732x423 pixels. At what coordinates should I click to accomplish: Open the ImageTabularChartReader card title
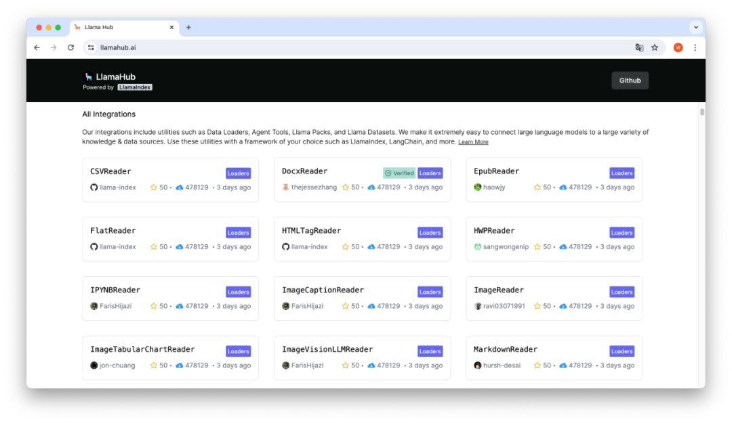click(142, 349)
